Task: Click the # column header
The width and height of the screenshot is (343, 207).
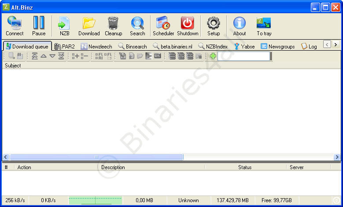Action: tap(6, 167)
